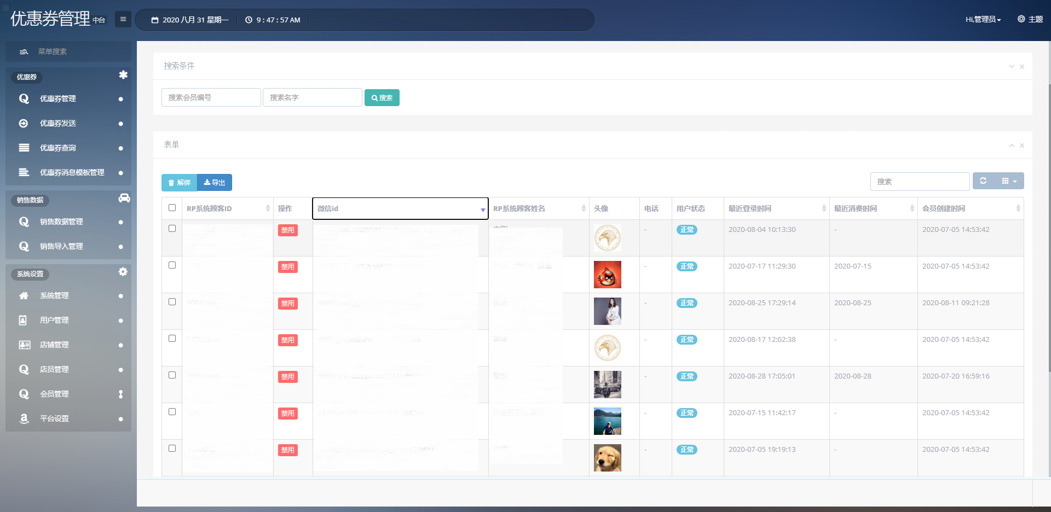This screenshot has height=512, width=1051.
Task: Toggle the select-all checkbox in table header
Action: pyautogui.click(x=172, y=208)
